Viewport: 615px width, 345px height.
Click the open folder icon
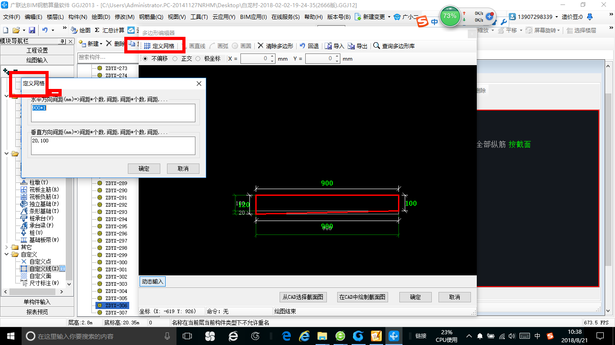[16, 30]
